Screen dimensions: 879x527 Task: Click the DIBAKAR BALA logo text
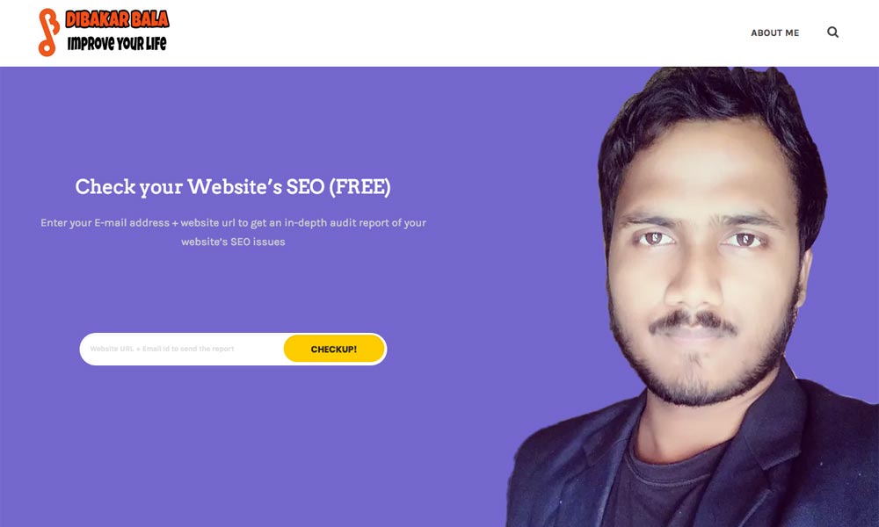(x=117, y=19)
